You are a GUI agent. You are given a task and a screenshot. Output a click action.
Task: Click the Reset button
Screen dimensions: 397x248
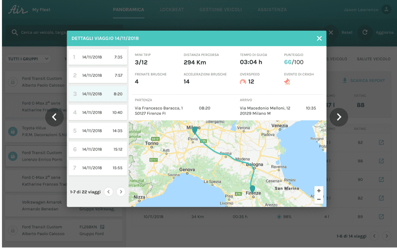pyautogui.click(x=347, y=33)
